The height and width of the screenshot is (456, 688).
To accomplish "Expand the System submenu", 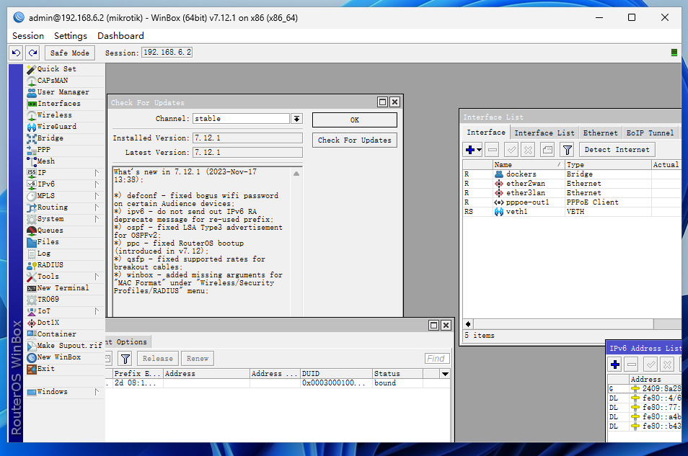I will click(97, 219).
